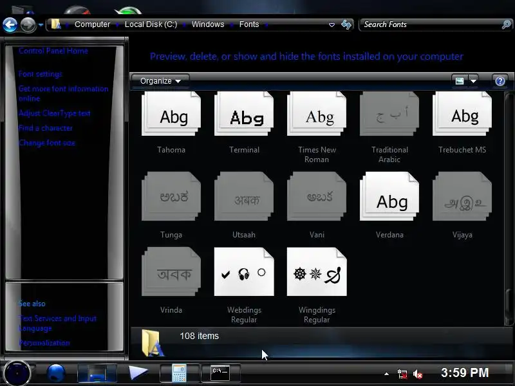
Task: Select the Trebuchet MS font icon
Action: 462,114
